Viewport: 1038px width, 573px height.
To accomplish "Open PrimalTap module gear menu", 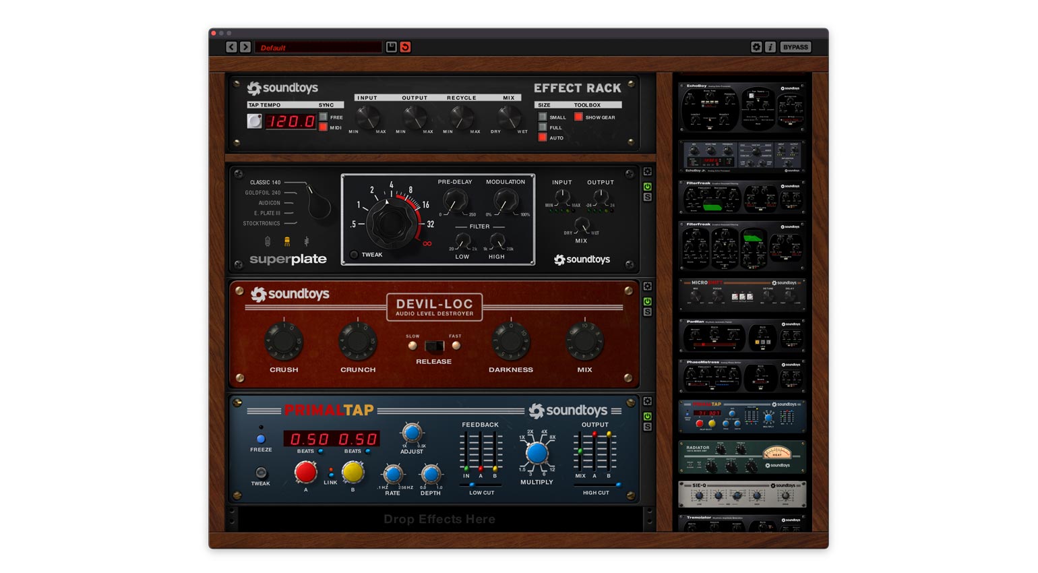I will point(648,401).
